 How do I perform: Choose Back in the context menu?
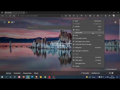point(88,21)
